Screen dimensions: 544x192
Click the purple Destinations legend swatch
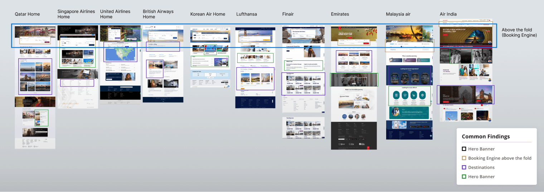(464, 167)
